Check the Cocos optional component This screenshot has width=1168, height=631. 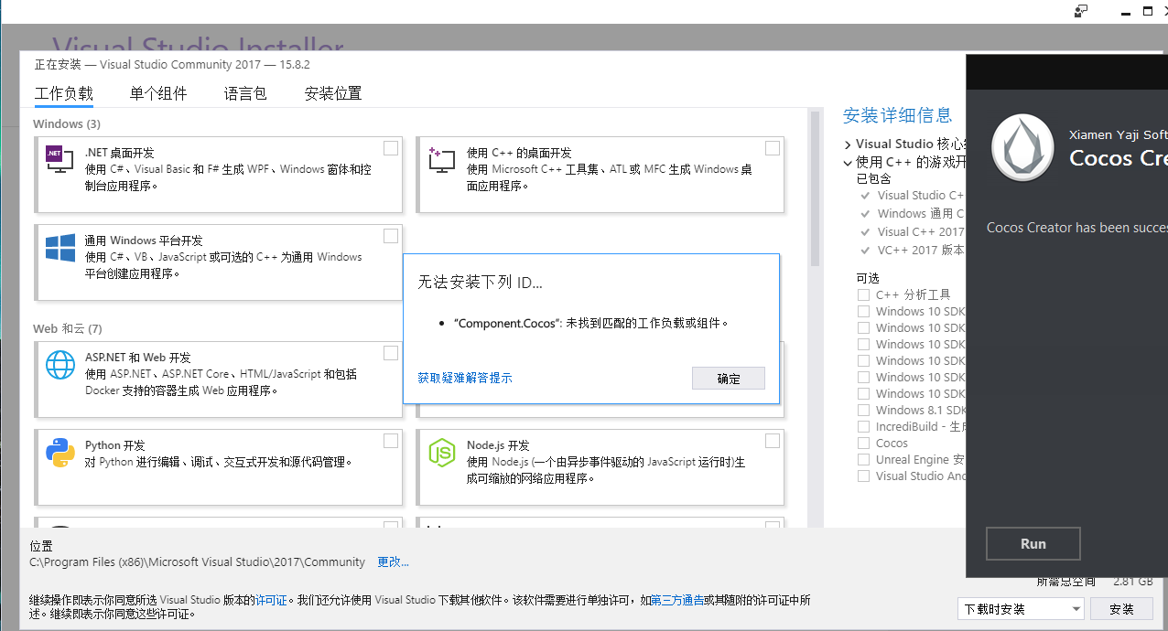point(863,443)
